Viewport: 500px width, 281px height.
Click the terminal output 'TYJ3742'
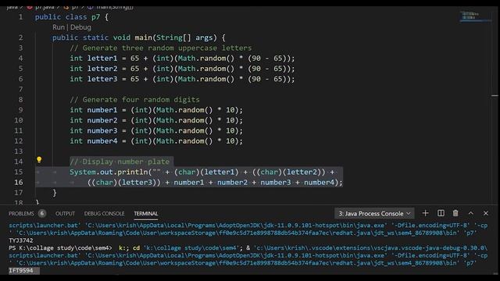(x=21, y=240)
